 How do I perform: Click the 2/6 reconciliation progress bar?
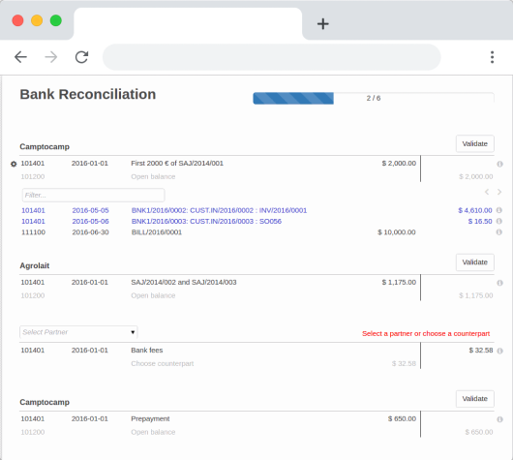tap(374, 98)
